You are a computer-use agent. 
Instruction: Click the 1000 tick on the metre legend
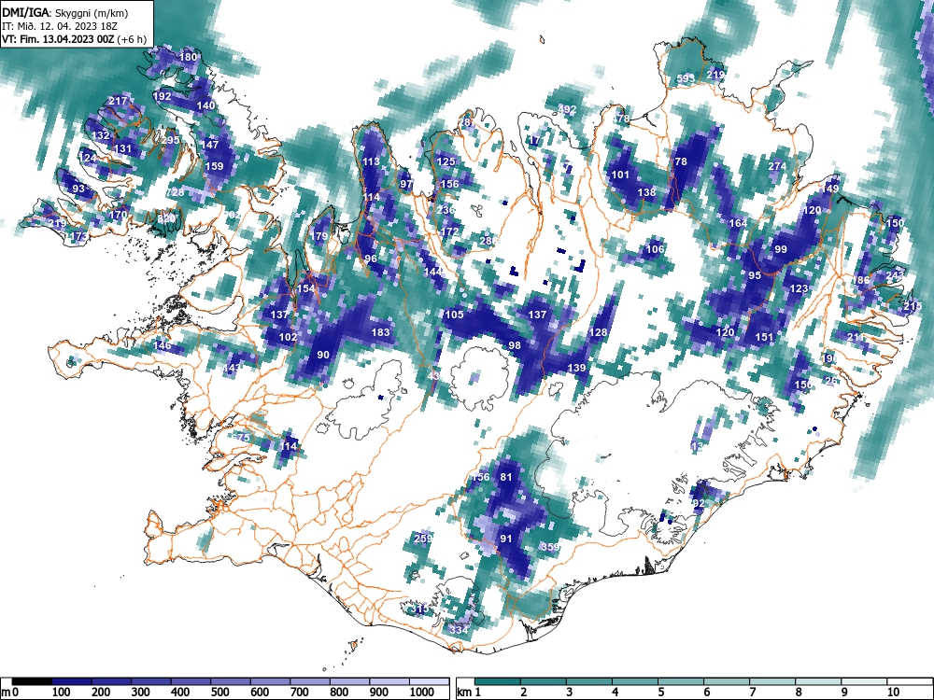tap(422, 693)
